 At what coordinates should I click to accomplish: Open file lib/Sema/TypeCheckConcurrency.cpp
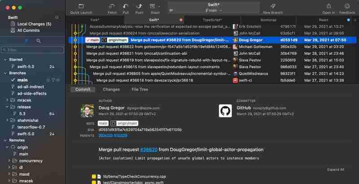pos(134,177)
